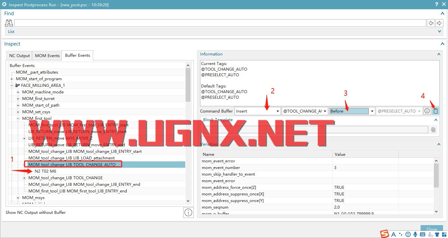Collapse the Variables group chevron
The image size is (448, 238).
(x=439, y=144)
